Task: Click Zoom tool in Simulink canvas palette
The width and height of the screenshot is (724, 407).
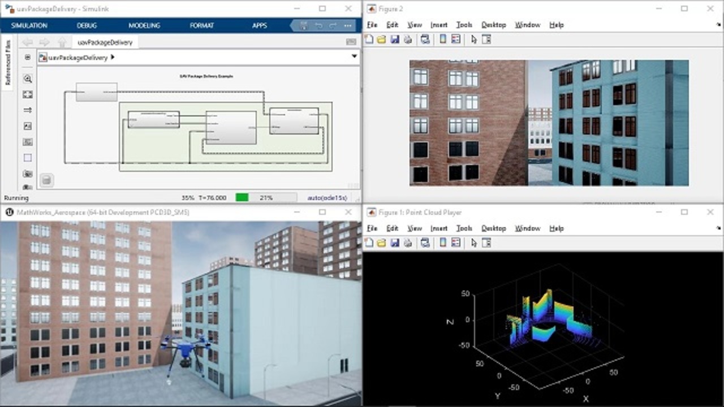Action: 27,79
